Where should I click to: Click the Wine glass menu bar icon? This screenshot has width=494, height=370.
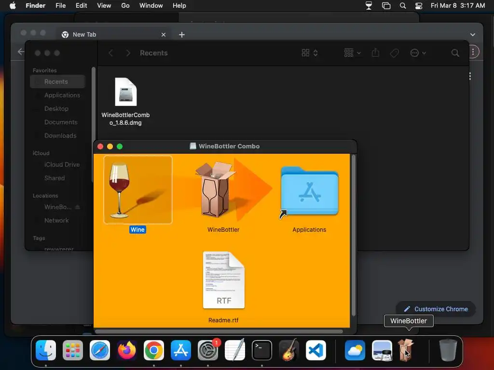point(369,6)
